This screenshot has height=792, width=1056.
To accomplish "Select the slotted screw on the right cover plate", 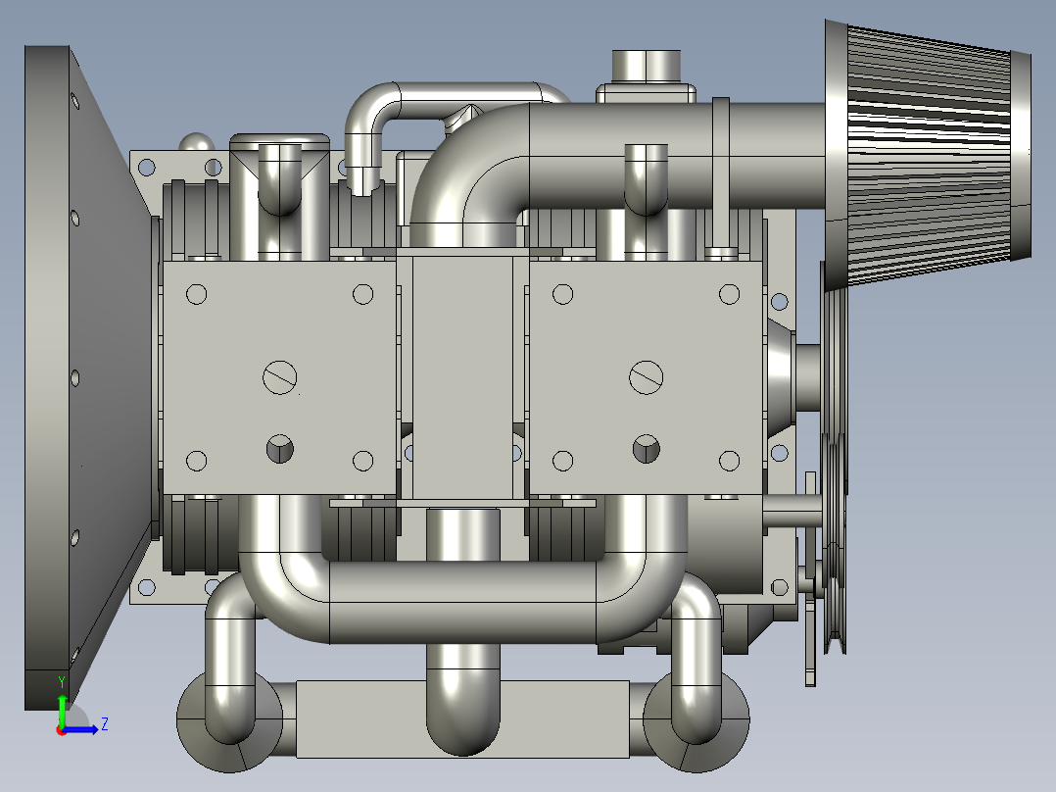I will pos(646,376).
